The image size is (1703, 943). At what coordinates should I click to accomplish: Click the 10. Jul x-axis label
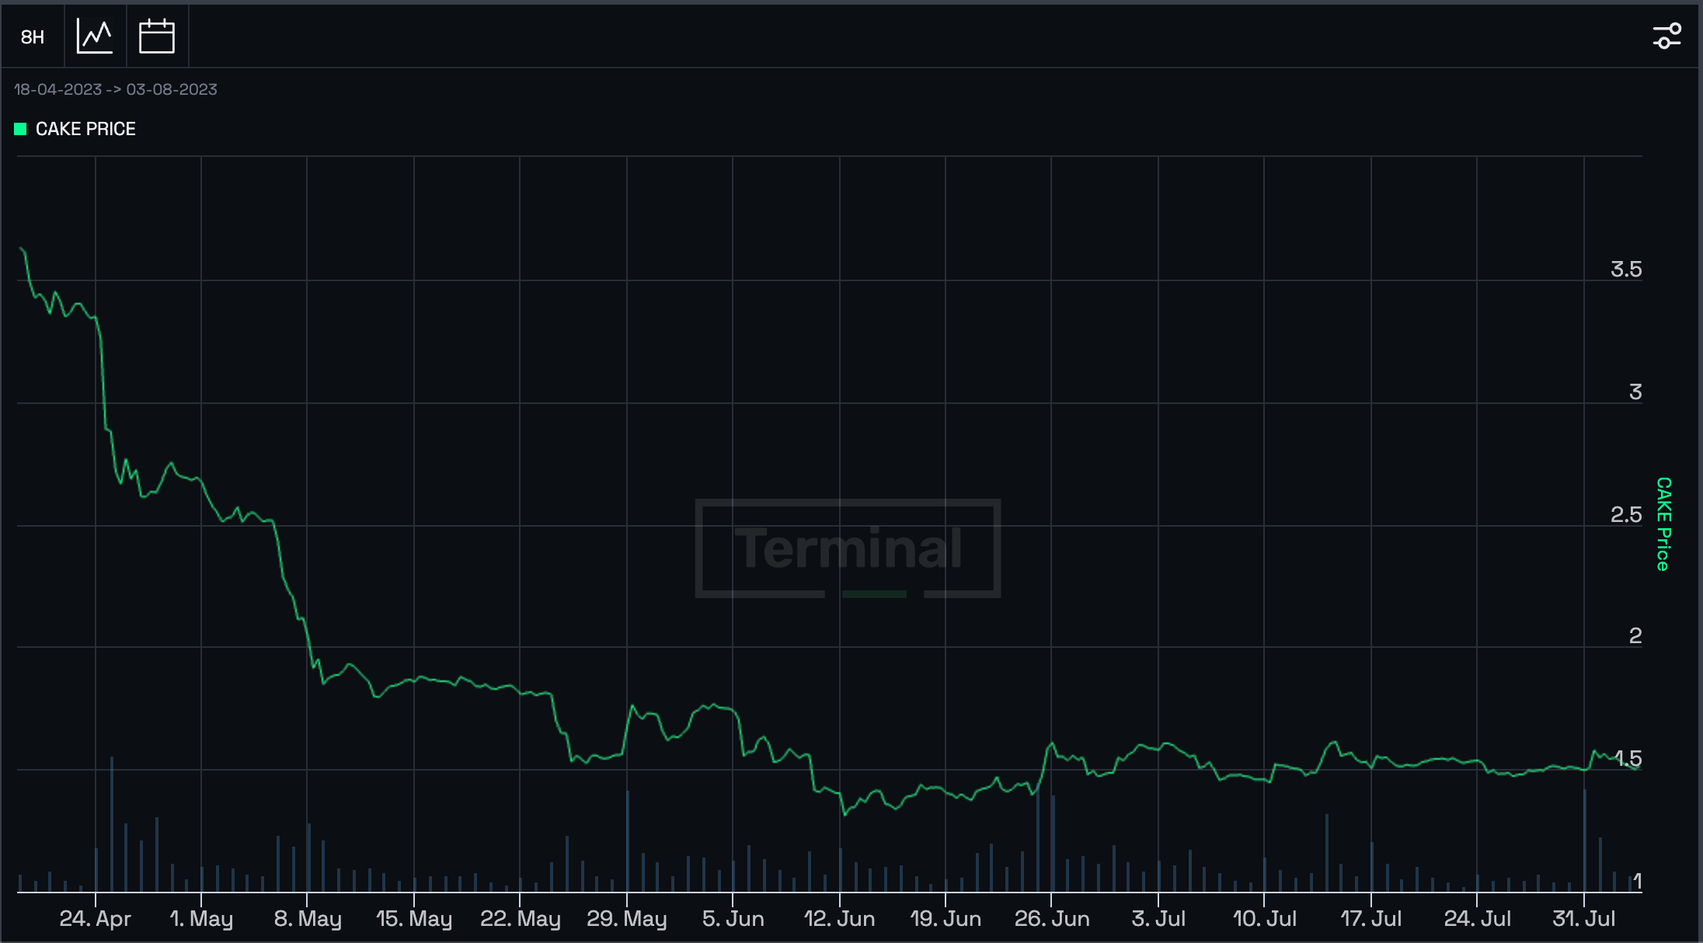click(1265, 919)
